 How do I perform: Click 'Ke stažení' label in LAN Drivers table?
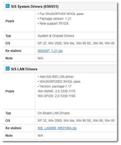13,128
